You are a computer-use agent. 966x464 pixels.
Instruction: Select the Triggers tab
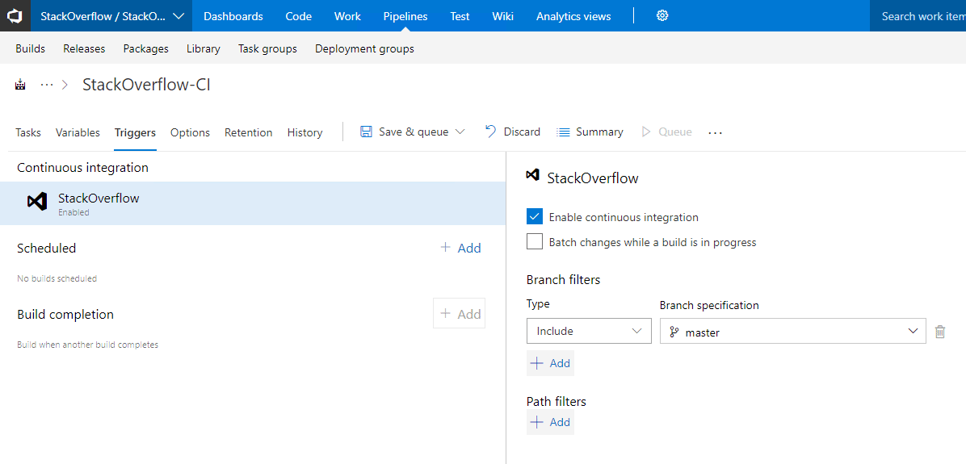pyautogui.click(x=135, y=132)
